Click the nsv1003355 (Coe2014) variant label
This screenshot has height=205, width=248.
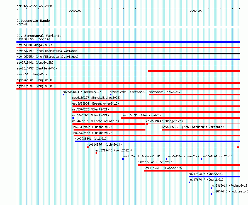pyautogui.click(x=33, y=39)
